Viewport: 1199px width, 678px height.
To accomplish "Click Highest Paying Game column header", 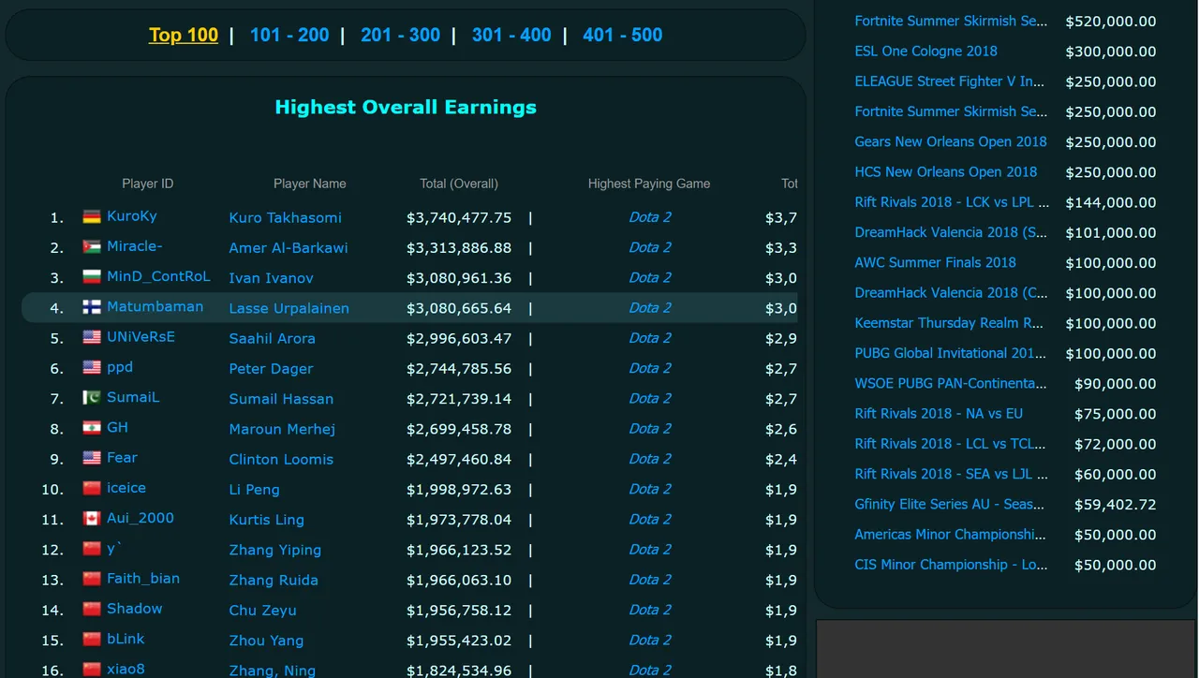I will tap(649, 184).
